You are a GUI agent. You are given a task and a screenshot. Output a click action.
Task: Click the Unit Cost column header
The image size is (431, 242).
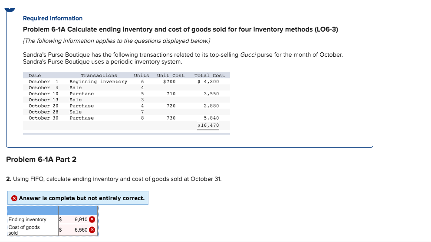coord(171,75)
